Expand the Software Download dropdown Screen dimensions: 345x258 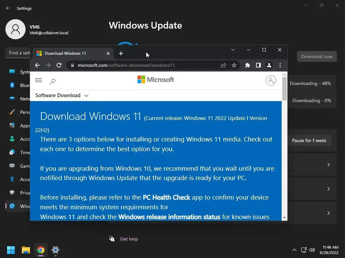click(x=62, y=95)
